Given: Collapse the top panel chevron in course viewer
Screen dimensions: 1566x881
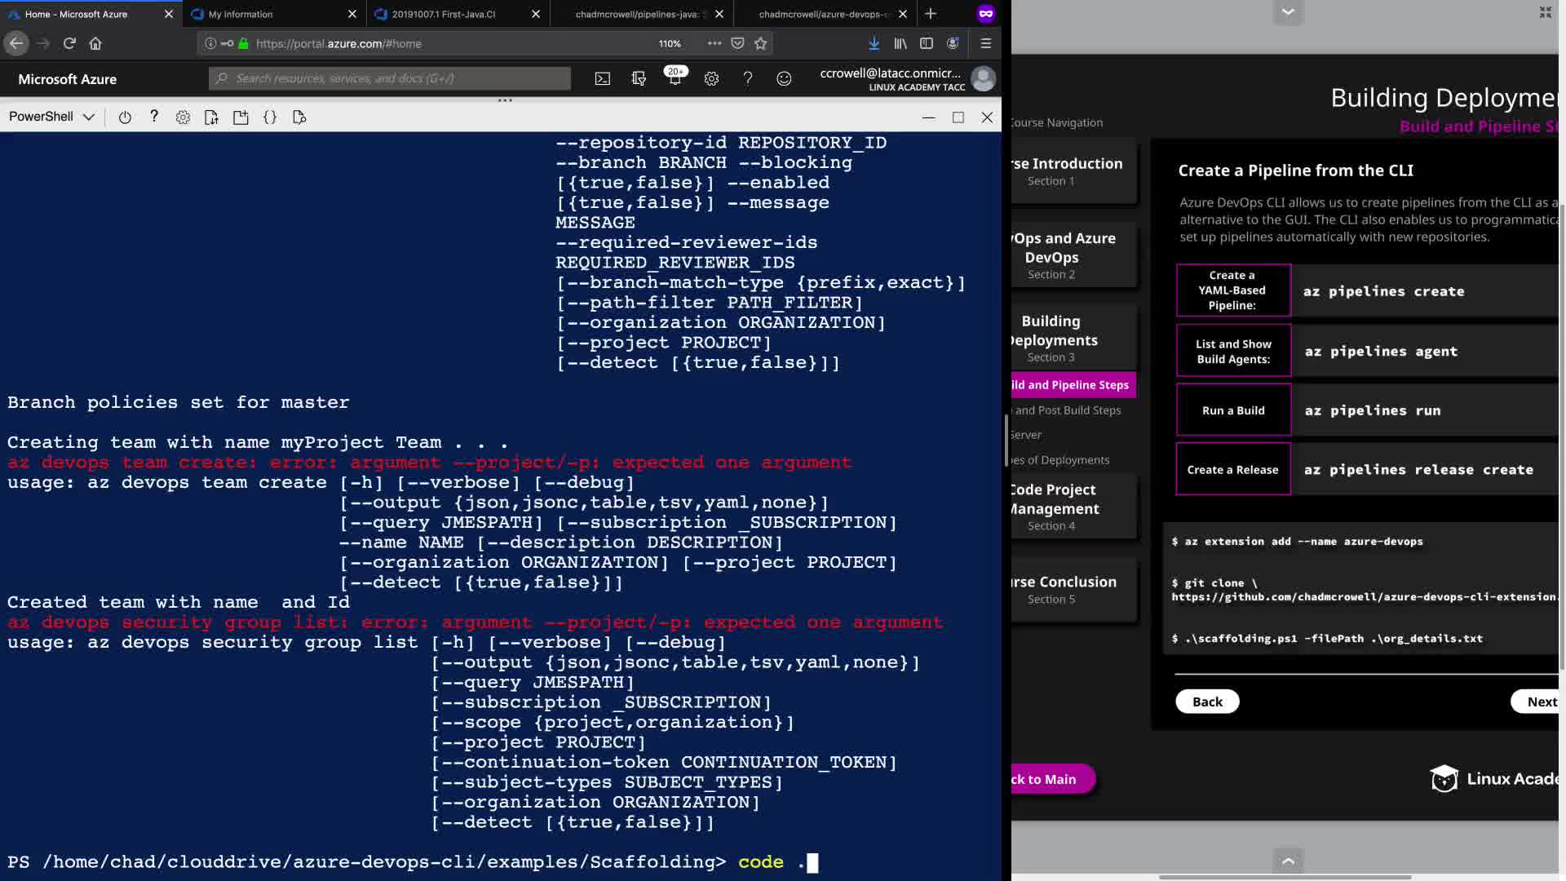Looking at the screenshot, I should coord(1288,12).
